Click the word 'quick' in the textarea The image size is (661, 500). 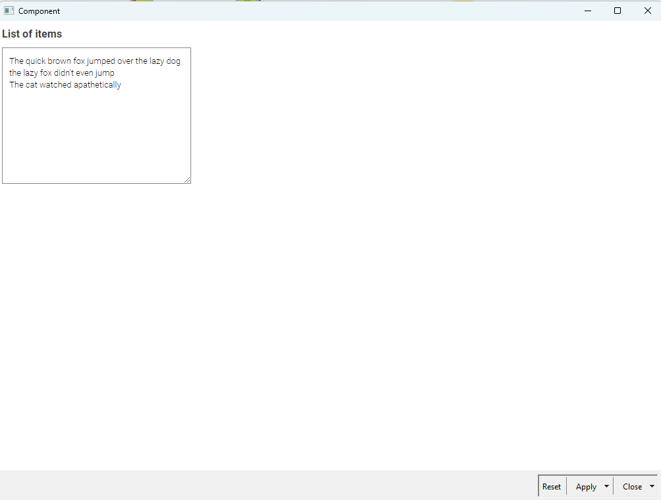[x=36, y=61]
